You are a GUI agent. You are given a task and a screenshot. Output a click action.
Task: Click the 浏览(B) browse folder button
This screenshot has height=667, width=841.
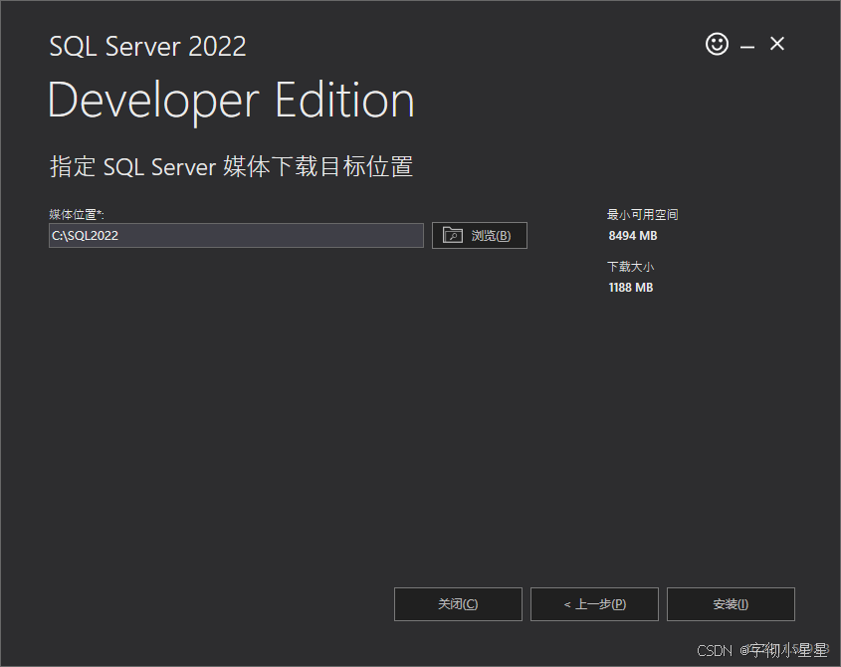pos(480,236)
